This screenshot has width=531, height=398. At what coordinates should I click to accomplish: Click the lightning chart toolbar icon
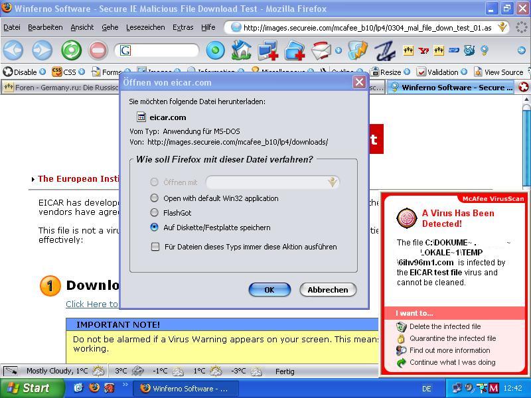tap(358, 50)
